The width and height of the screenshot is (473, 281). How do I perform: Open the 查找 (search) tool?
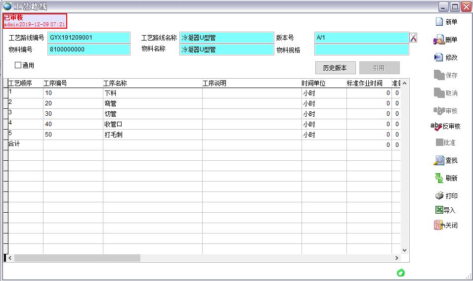(439, 160)
